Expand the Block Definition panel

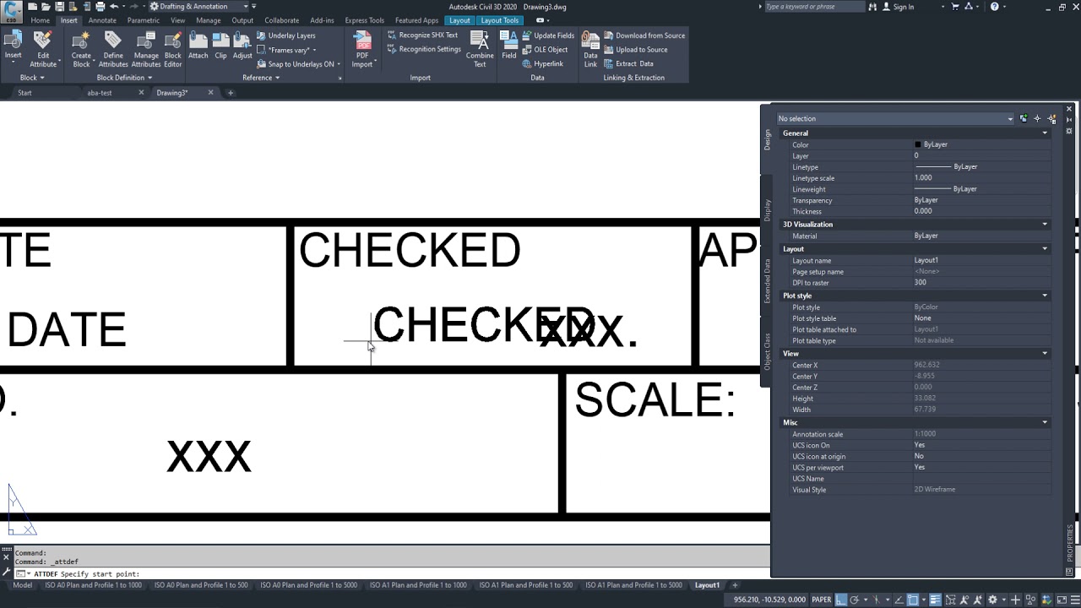[124, 78]
